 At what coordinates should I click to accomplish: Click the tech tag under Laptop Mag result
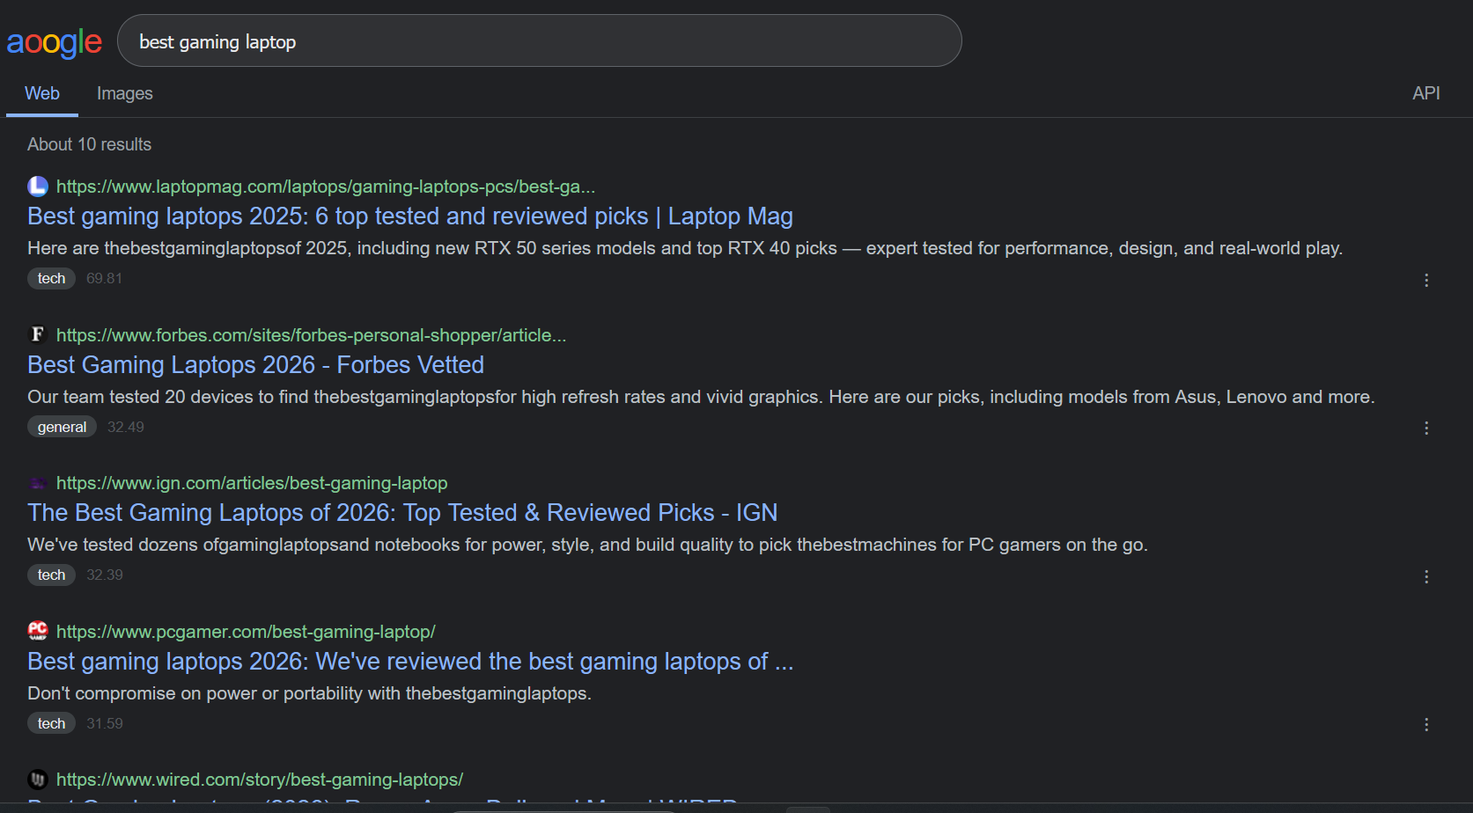coord(51,278)
